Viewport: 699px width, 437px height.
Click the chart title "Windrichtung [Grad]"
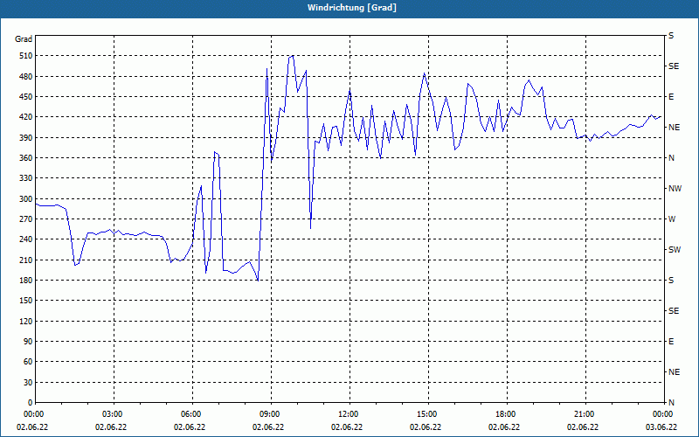coord(352,8)
